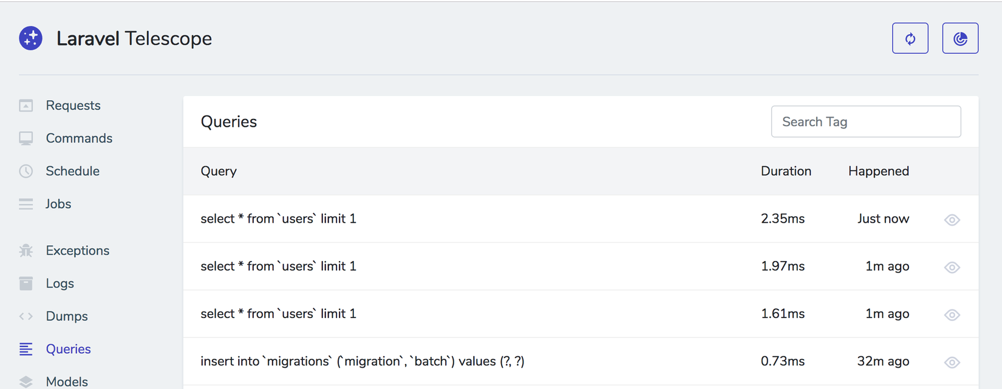This screenshot has width=1002, height=389.
Task: Open the Models sidebar section
Action: [67, 381]
